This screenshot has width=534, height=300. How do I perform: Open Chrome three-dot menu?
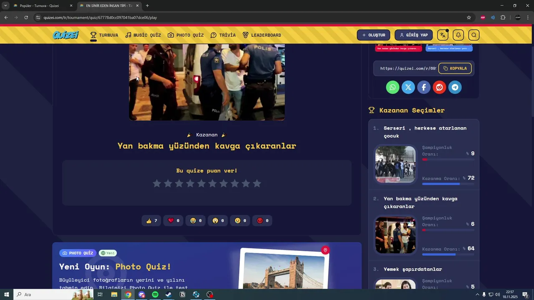[528, 17]
